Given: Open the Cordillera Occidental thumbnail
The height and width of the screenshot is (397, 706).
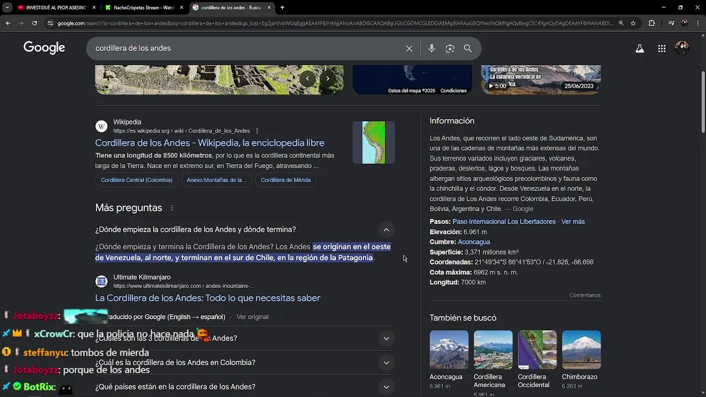Looking at the screenshot, I should (x=537, y=350).
